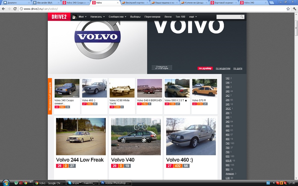
Task: Click language indicator RU in tray
Action: pyautogui.click(x=268, y=183)
